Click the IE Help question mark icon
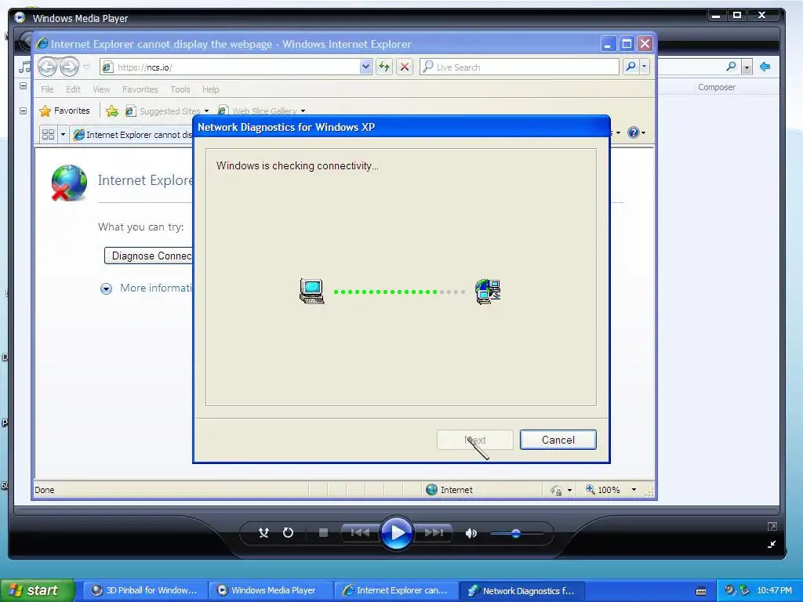 634,132
